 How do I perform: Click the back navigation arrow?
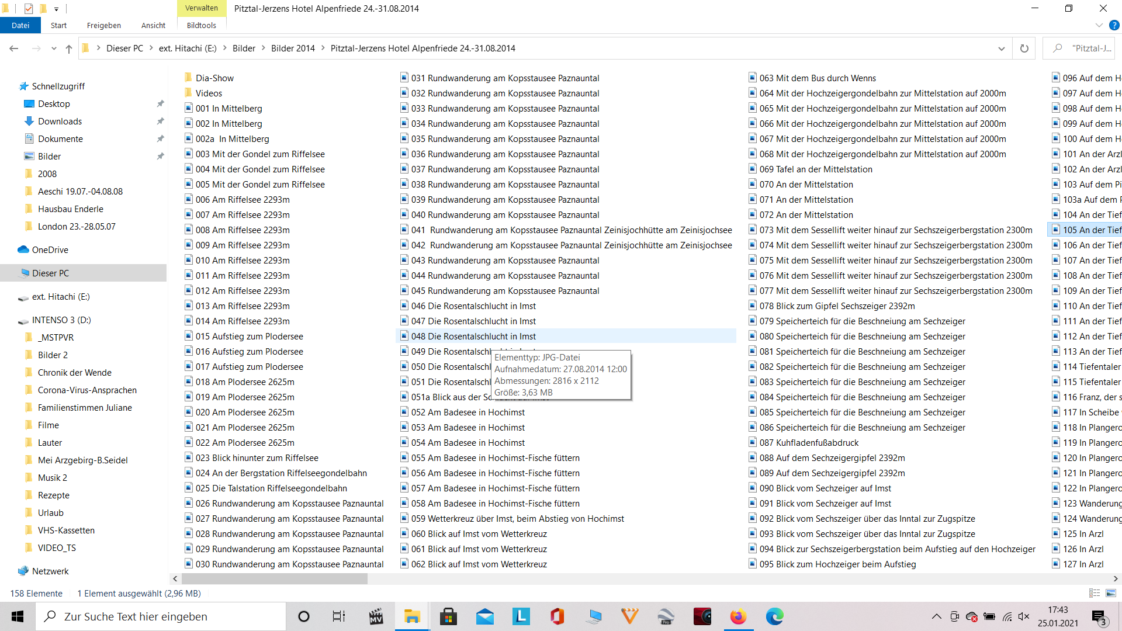coord(14,48)
